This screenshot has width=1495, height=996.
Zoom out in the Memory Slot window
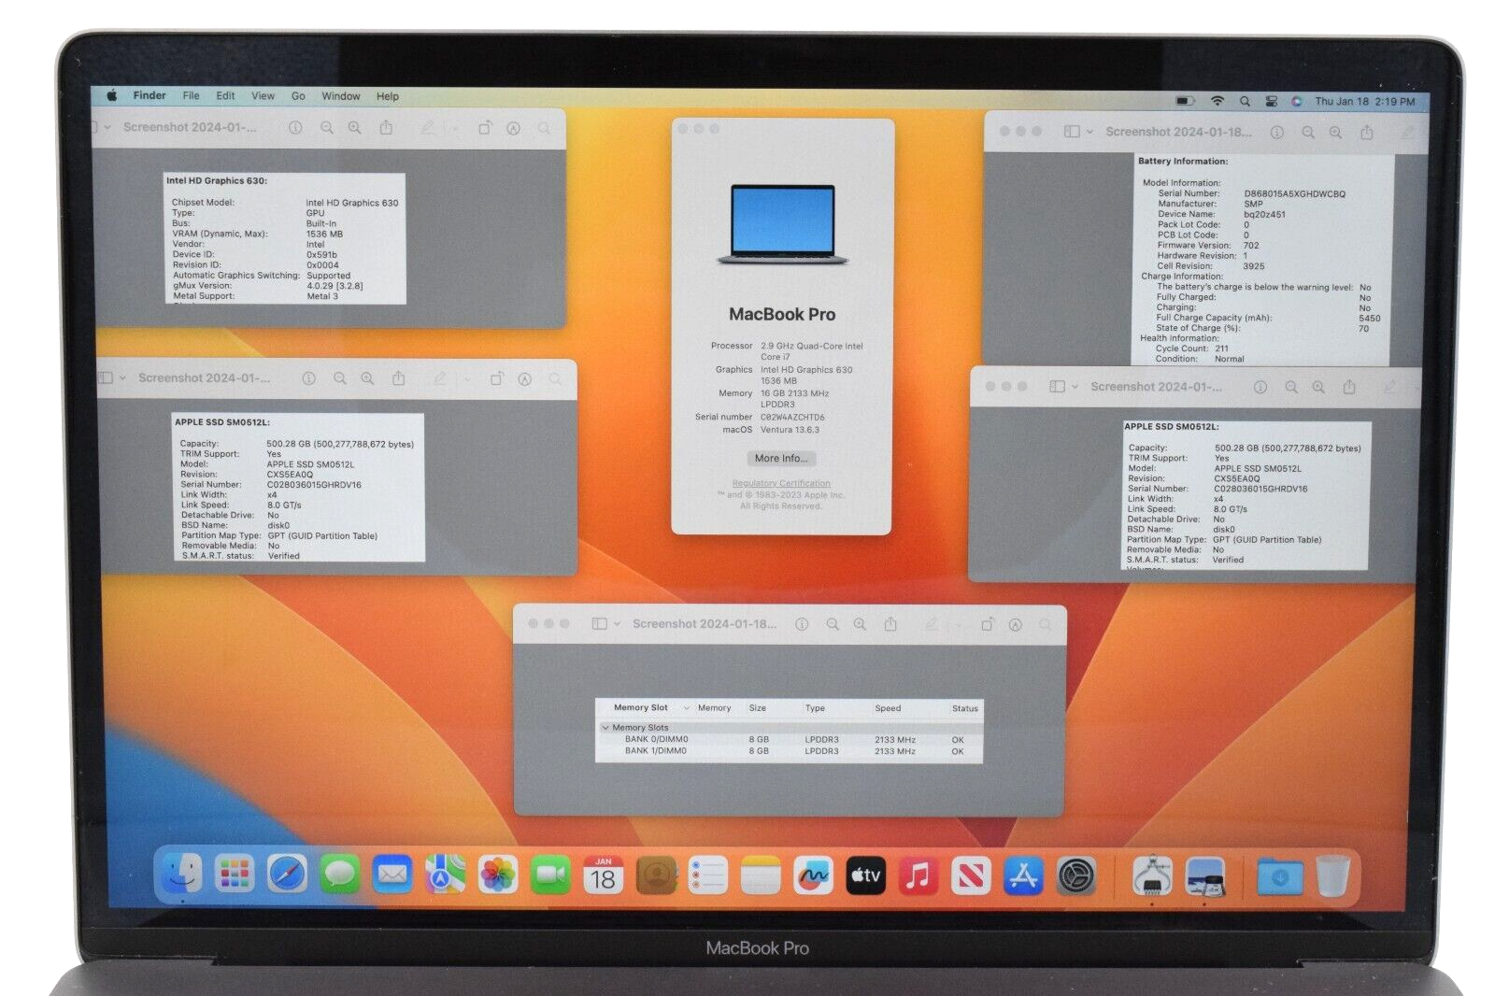(833, 623)
